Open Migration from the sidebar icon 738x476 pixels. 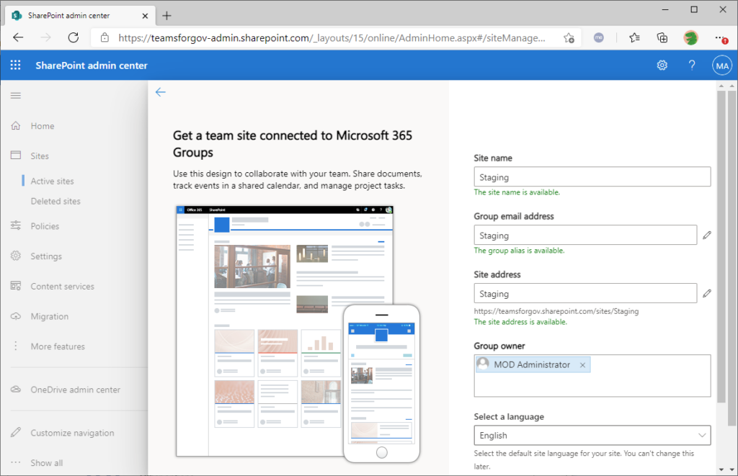click(x=15, y=316)
